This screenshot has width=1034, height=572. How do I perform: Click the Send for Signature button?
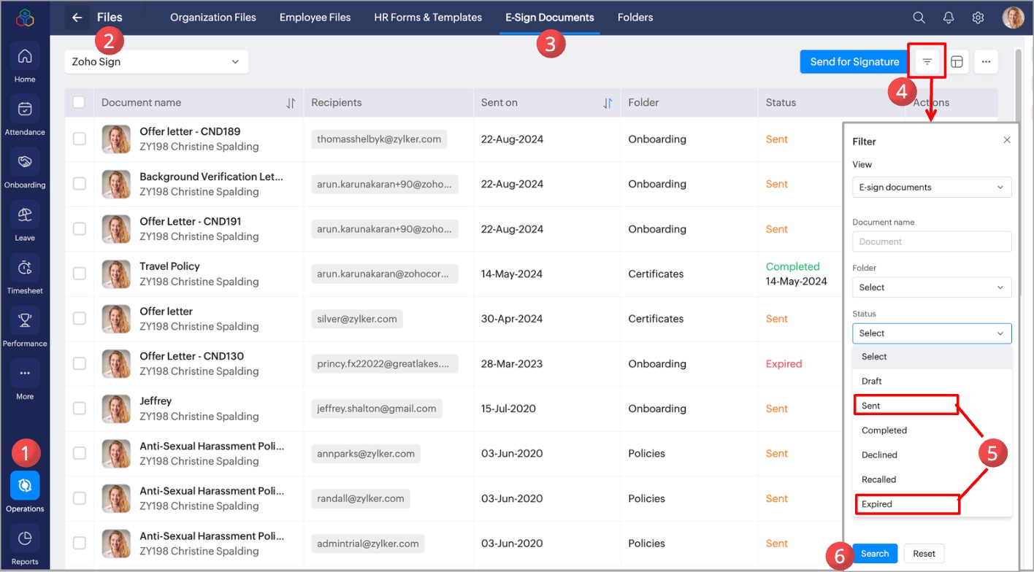[854, 62]
